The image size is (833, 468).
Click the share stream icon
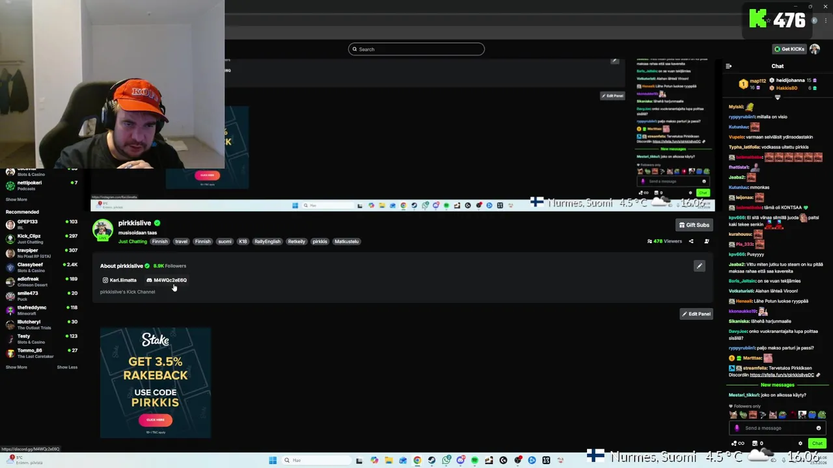(x=691, y=241)
